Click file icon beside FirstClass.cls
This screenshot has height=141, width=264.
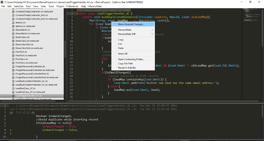coord(13,59)
